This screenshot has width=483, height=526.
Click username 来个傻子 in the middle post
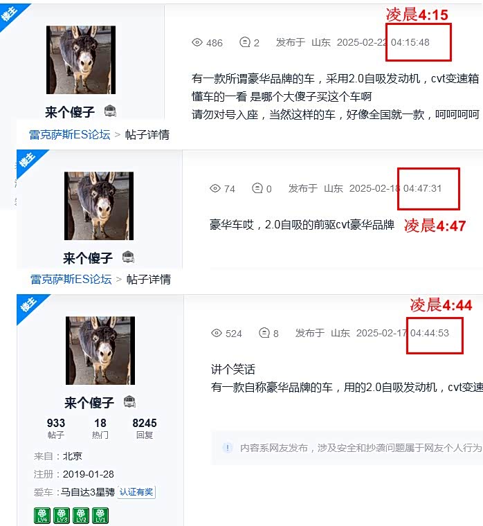tap(88, 258)
